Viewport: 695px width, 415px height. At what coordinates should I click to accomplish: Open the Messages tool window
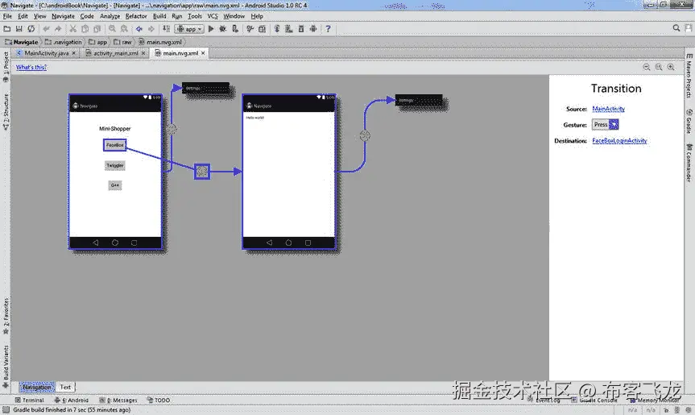tap(118, 400)
